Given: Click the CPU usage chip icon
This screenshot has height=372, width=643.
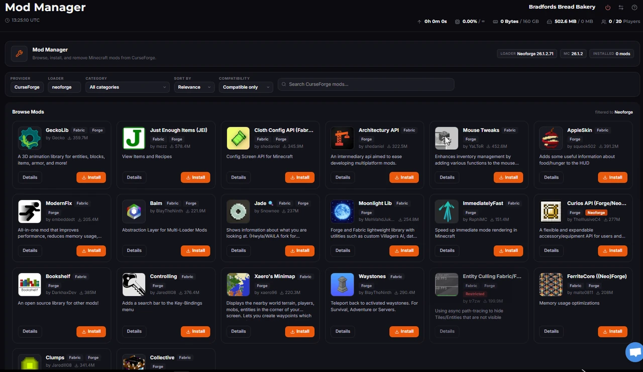Looking at the screenshot, I should (x=457, y=22).
